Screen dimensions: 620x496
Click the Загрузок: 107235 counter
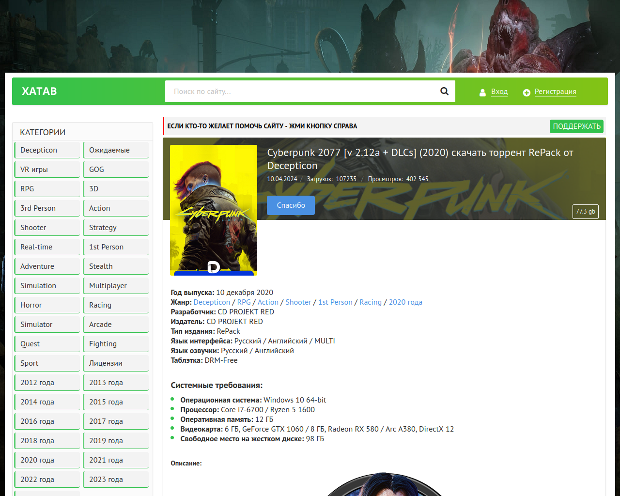click(x=331, y=179)
